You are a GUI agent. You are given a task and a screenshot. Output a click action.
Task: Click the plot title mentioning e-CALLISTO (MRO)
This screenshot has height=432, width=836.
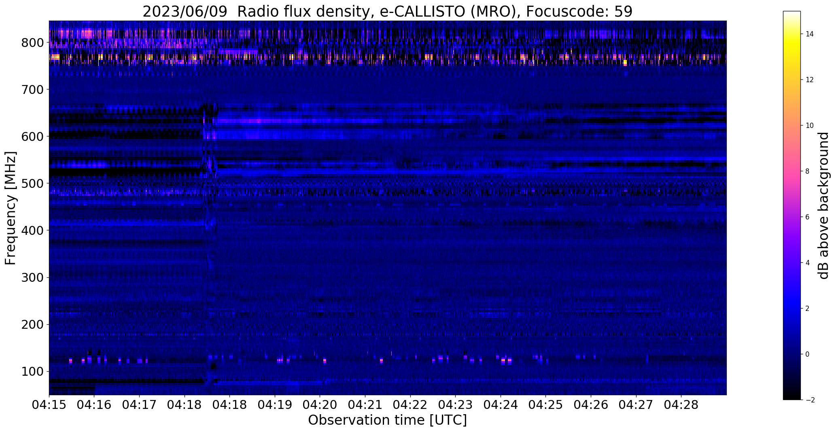point(387,11)
